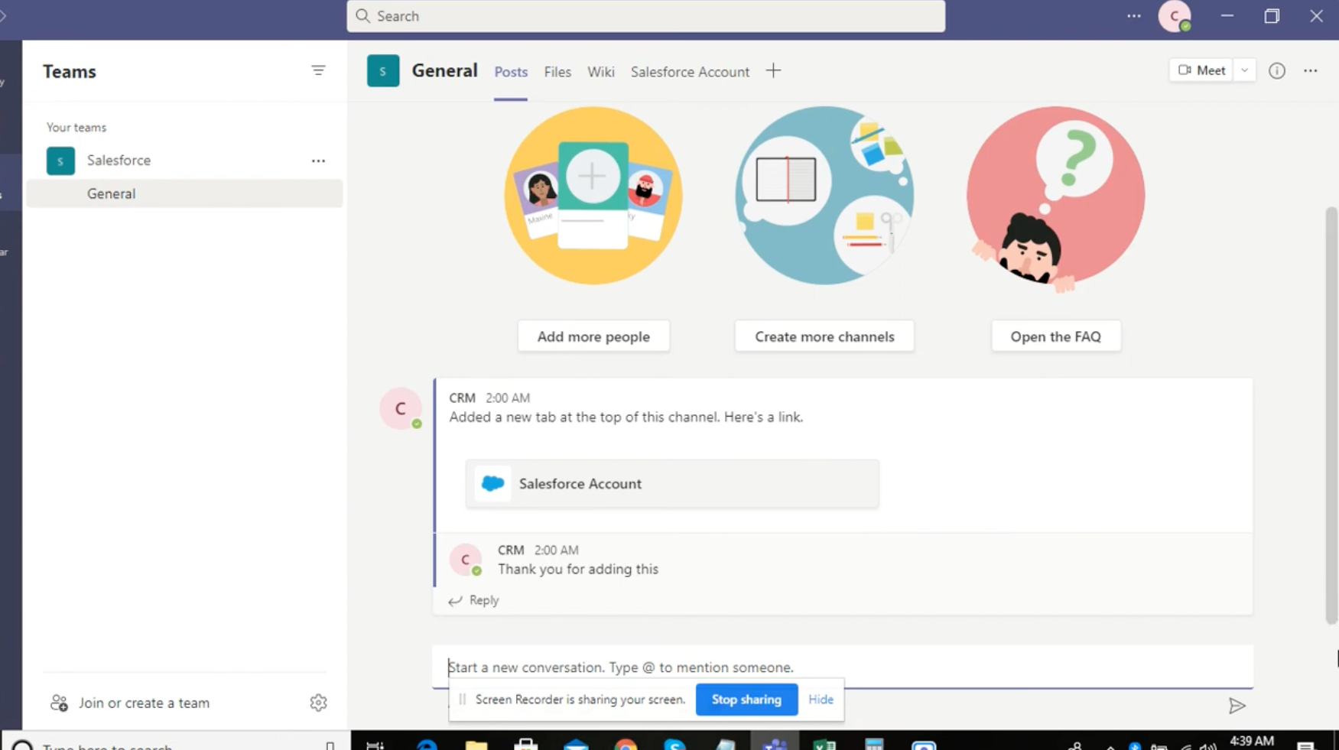Screen dimensions: 1339x750
Task: Click Add more people button
Action: pos(593,336)
